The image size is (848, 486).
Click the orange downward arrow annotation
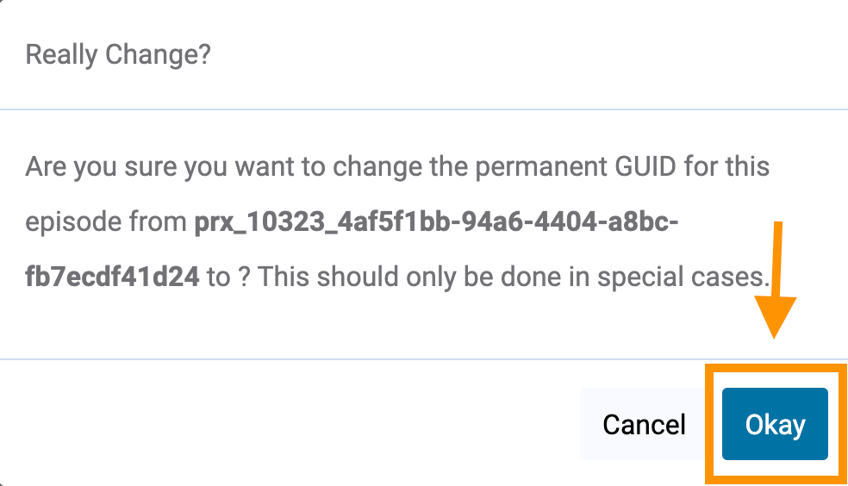point(778,284)
